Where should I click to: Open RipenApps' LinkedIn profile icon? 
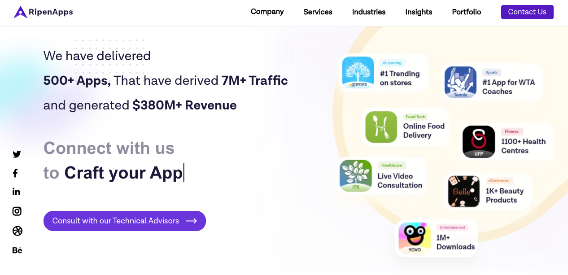(16, 192)
